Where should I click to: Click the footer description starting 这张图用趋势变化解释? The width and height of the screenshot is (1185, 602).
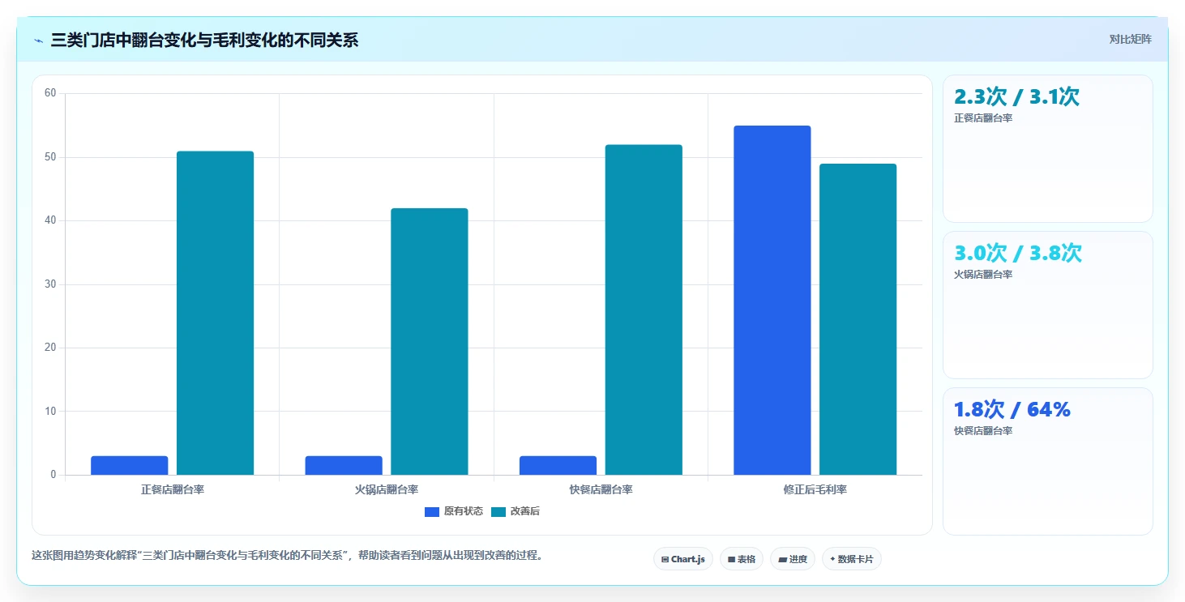click(x=287, y=556)
